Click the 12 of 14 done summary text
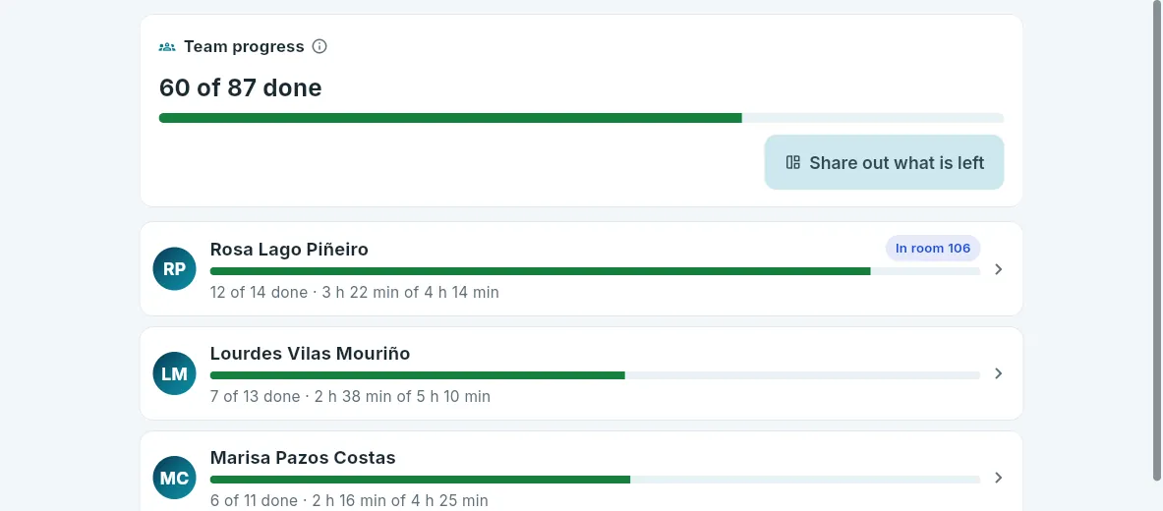This screenshot has height=511, width=1163. point(259,292)
